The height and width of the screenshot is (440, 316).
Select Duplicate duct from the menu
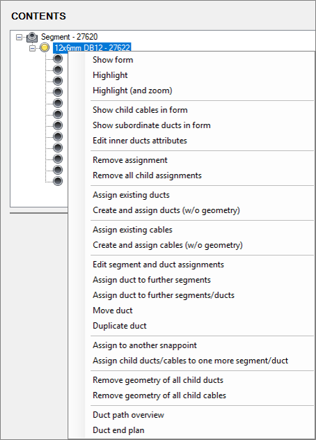[x=120, y=326]
